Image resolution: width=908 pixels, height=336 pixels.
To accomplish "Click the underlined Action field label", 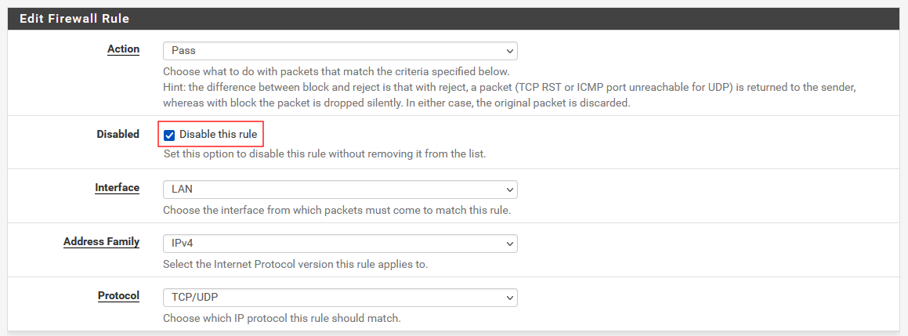I will pyautogui.click(x=123, y=49).
